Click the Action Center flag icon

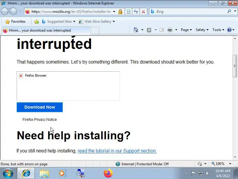pos(193,173)
